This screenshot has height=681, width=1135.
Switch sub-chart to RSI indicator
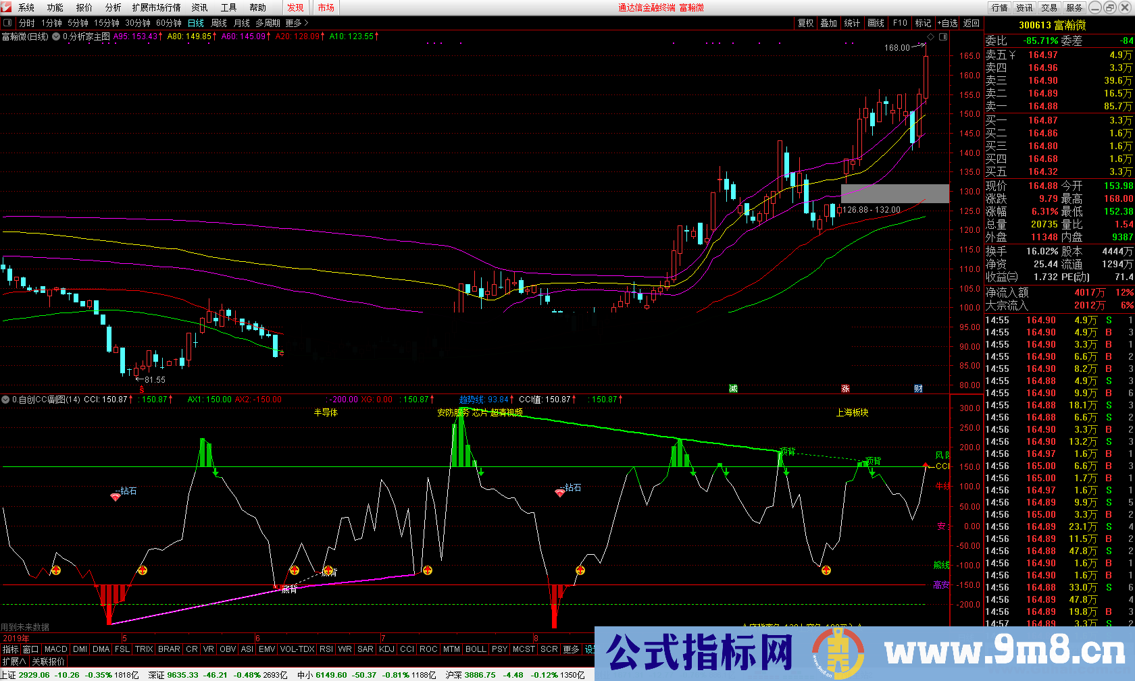(326, 649)
